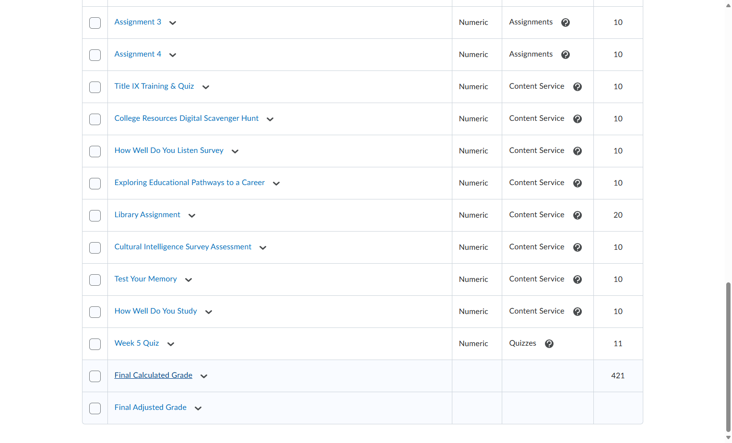The height and width of the screenshot is (443, 732).
Task: Click the 421 max points total
Action: pos(618,376)
